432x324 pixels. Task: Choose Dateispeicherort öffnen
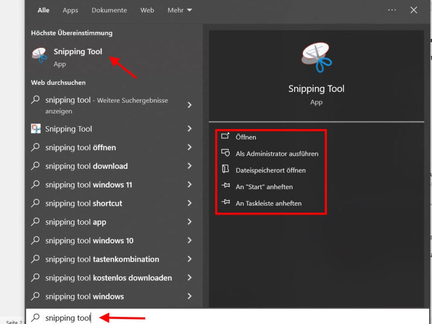point(270,170)
